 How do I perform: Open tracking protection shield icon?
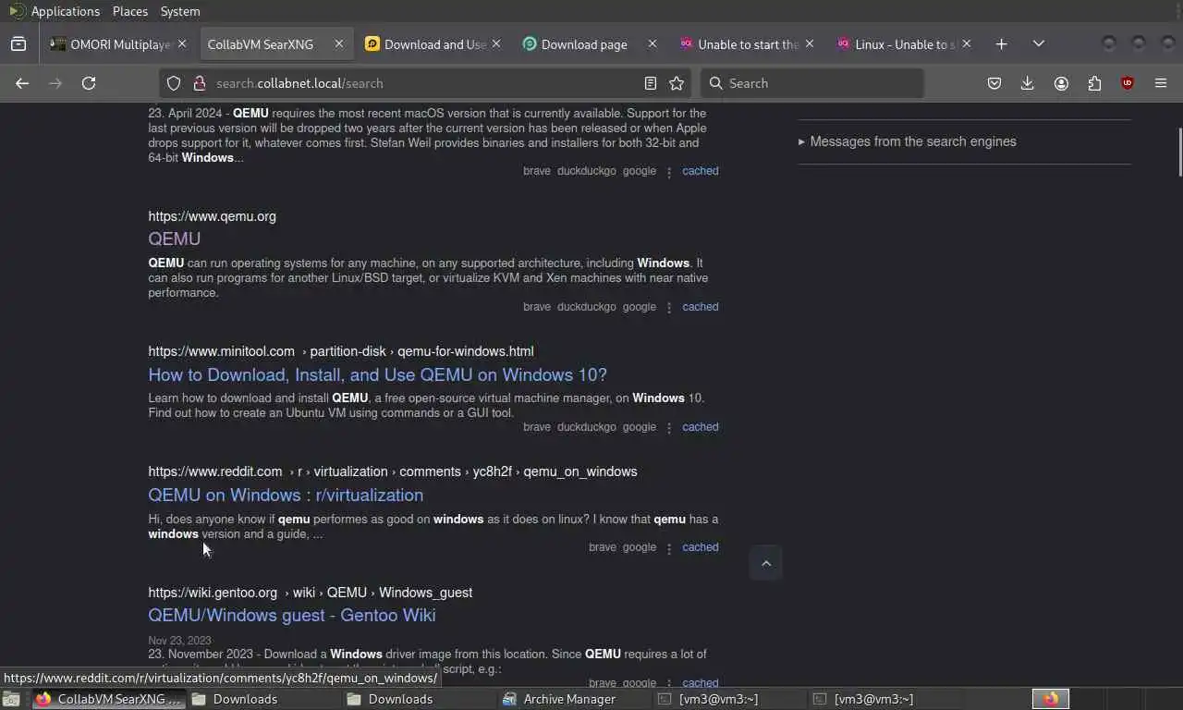173,83
